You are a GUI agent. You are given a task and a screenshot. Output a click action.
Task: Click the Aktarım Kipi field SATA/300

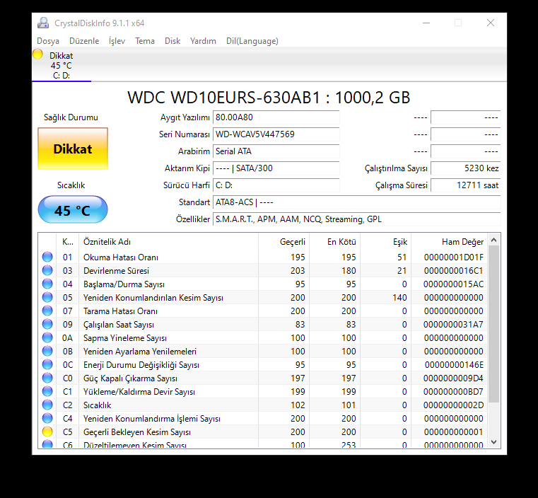pyautogui.click(x=276, y=168)
